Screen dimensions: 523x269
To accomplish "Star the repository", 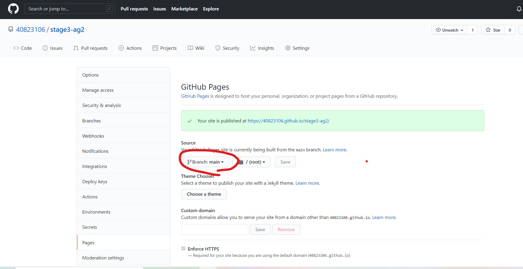I will 493,30.
